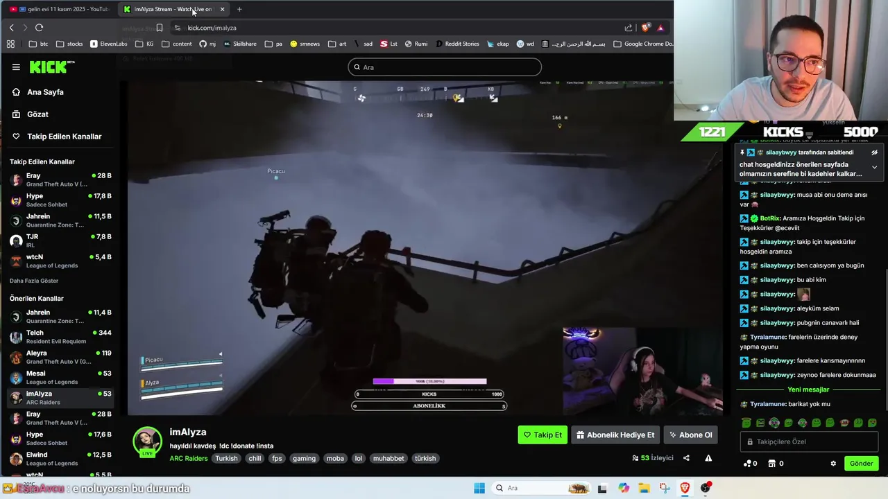Open Google Chrome bookmarks folder
Image resolution: width=888 pixels, height=499 pixels.
[643, 44]
